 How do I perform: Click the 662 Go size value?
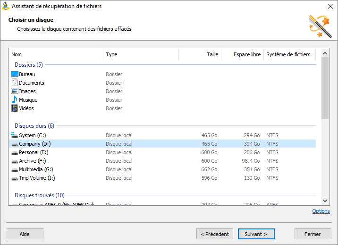pyautogui.click(x=209, y=169)
